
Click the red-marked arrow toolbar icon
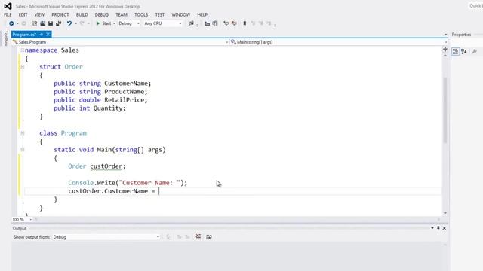tap(234, 23)
